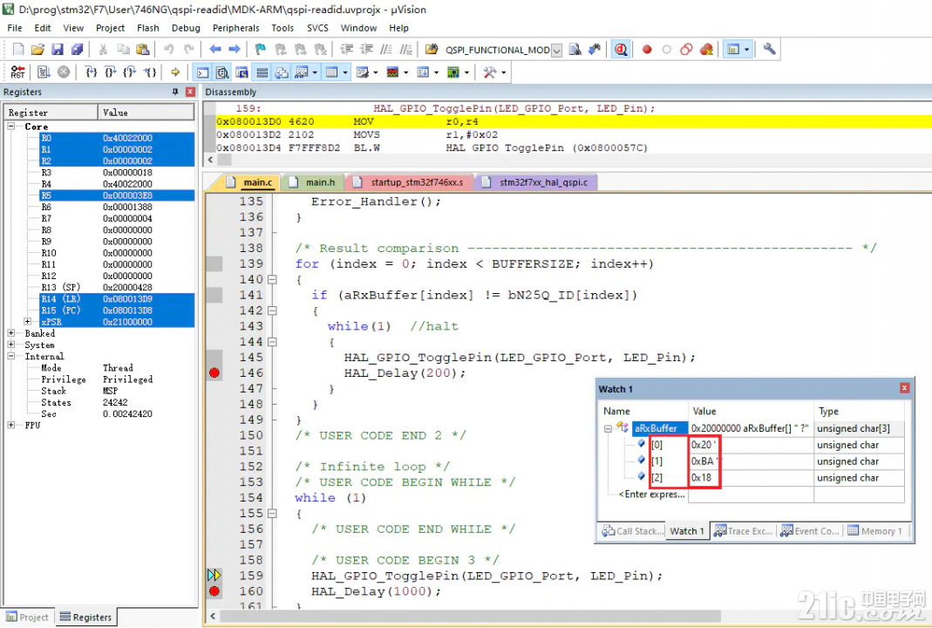
Task: Open window layout dropdown arrow
Action: [x=747, y=50]
